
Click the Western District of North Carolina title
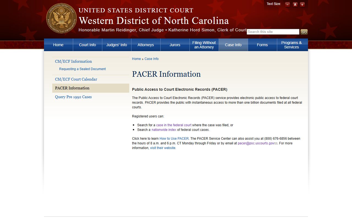154,21
